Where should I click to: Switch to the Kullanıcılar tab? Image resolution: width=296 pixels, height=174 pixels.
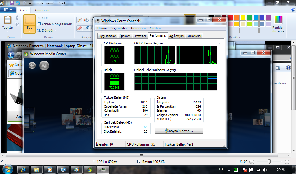pyautogui.click(x=195, y=36)
